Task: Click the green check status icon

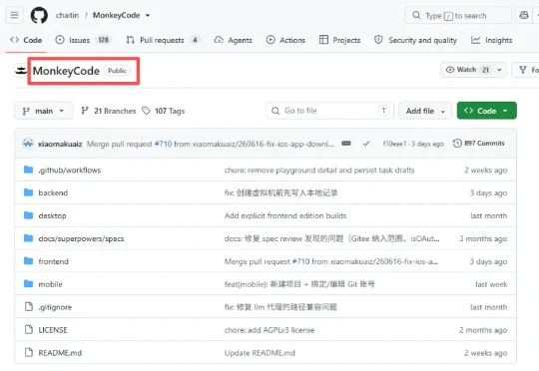Action: click(x=366, y=144)
